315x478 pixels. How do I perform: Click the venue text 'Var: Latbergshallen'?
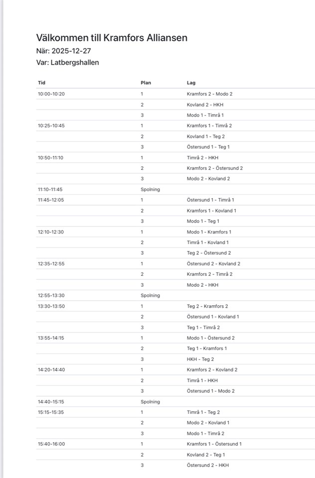67,63
